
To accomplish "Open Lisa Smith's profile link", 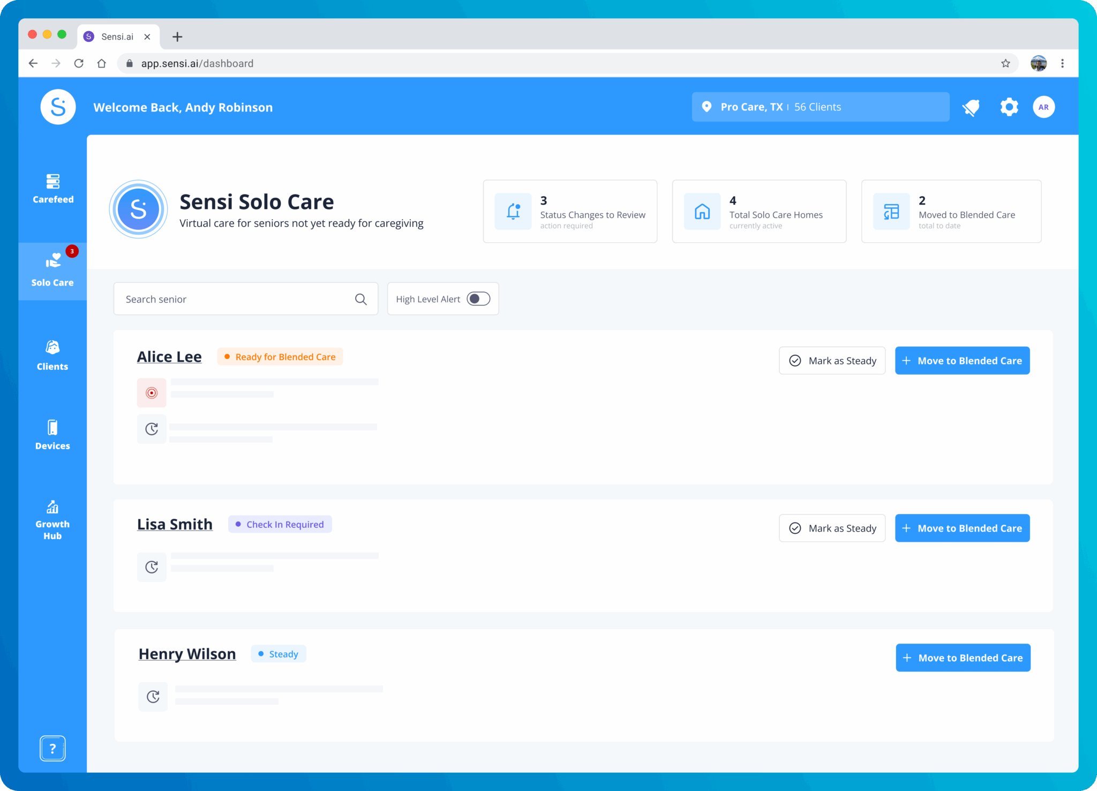I will pos(175,524).
